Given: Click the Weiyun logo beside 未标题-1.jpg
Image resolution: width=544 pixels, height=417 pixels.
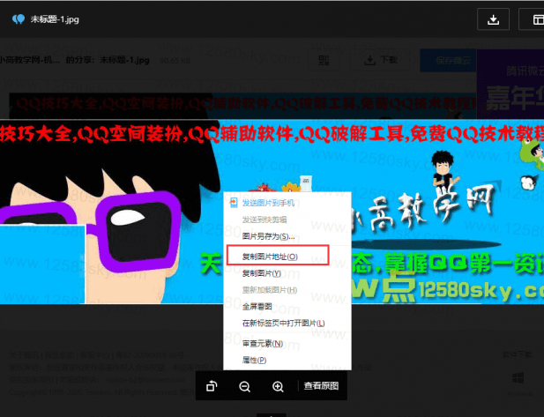Looking at the screenshot, I should 19,19.
